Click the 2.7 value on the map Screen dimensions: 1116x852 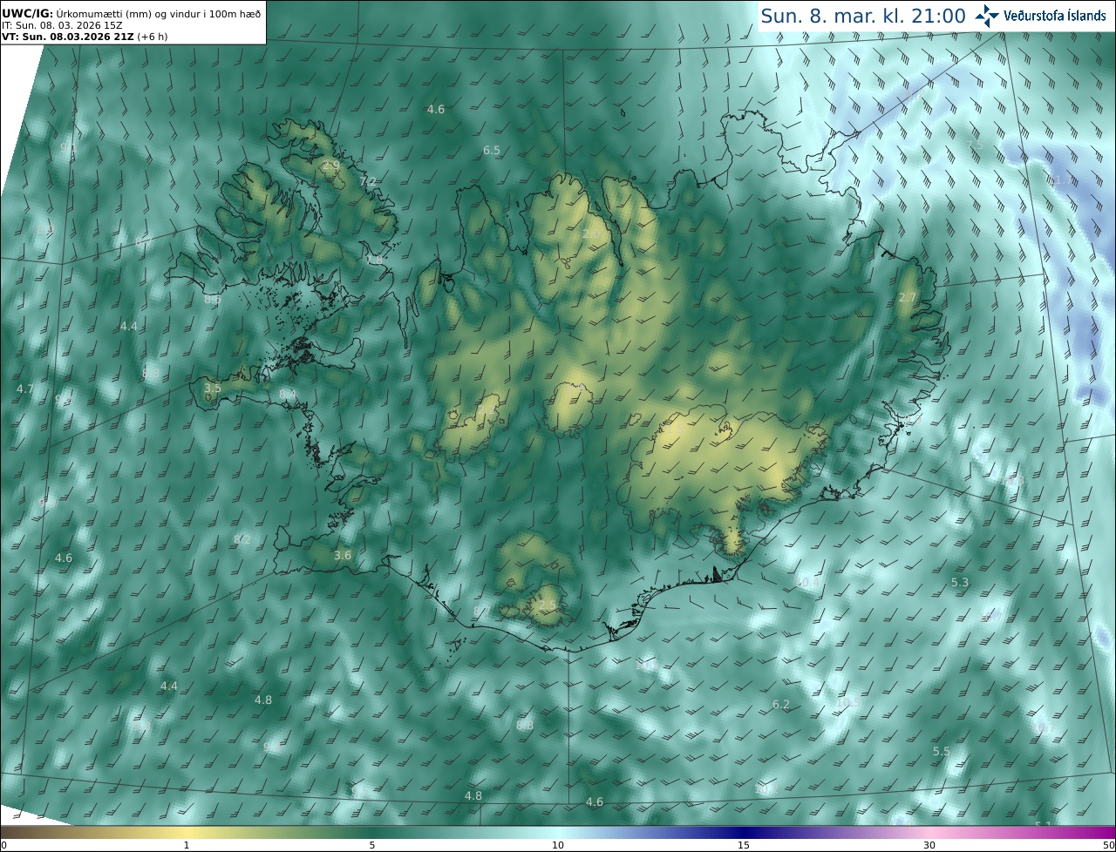pyautogui.click(x=908, y=297)
